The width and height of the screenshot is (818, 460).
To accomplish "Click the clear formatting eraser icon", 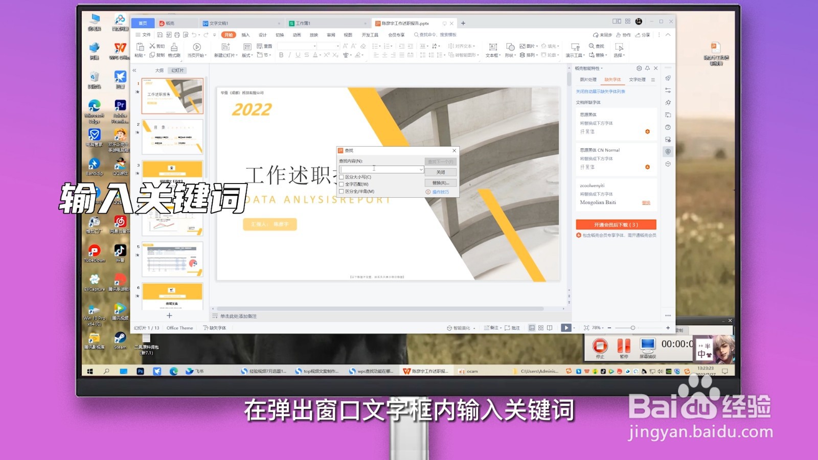I will coord(363,46).
